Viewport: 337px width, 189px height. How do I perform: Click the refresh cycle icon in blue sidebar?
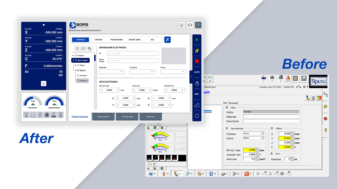click(x=197, y=116)
